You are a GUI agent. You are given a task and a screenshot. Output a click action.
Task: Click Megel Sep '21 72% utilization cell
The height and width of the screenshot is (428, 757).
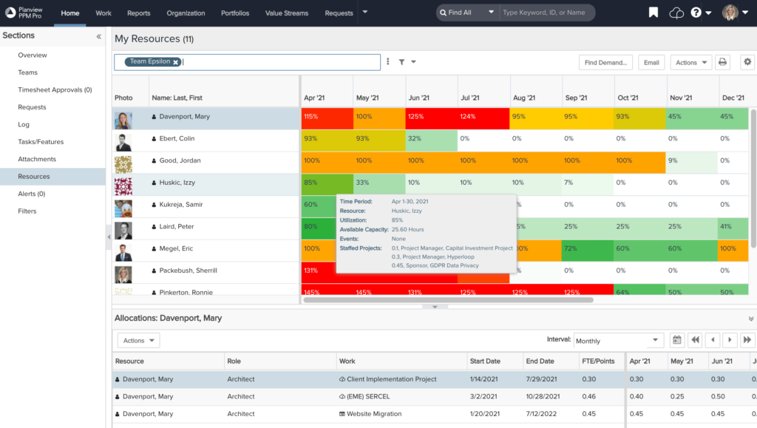[588, 251]
